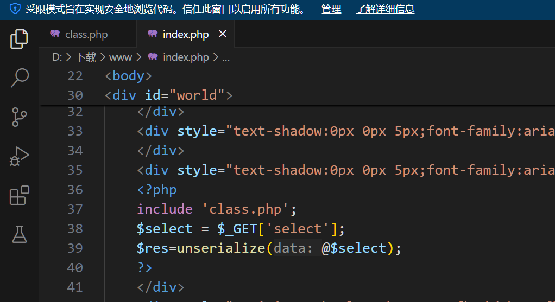
Task: Click the breadcrumb ellipsis symbol item
Action: [x=226, y=57]
